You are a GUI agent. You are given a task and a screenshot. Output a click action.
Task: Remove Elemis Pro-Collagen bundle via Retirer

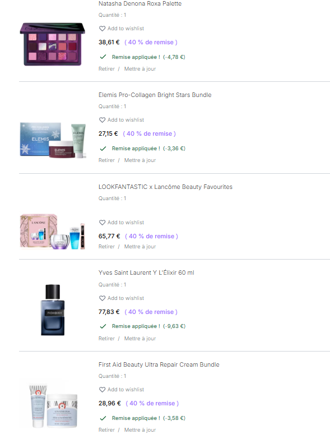click(106, 160)
